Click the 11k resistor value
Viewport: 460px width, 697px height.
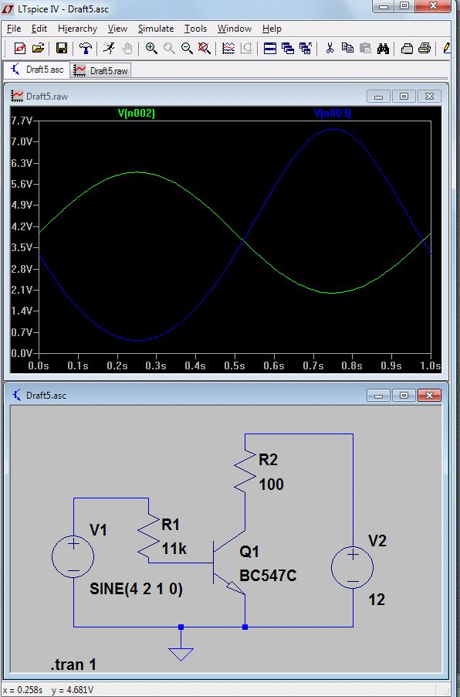(x=174, y=549)
